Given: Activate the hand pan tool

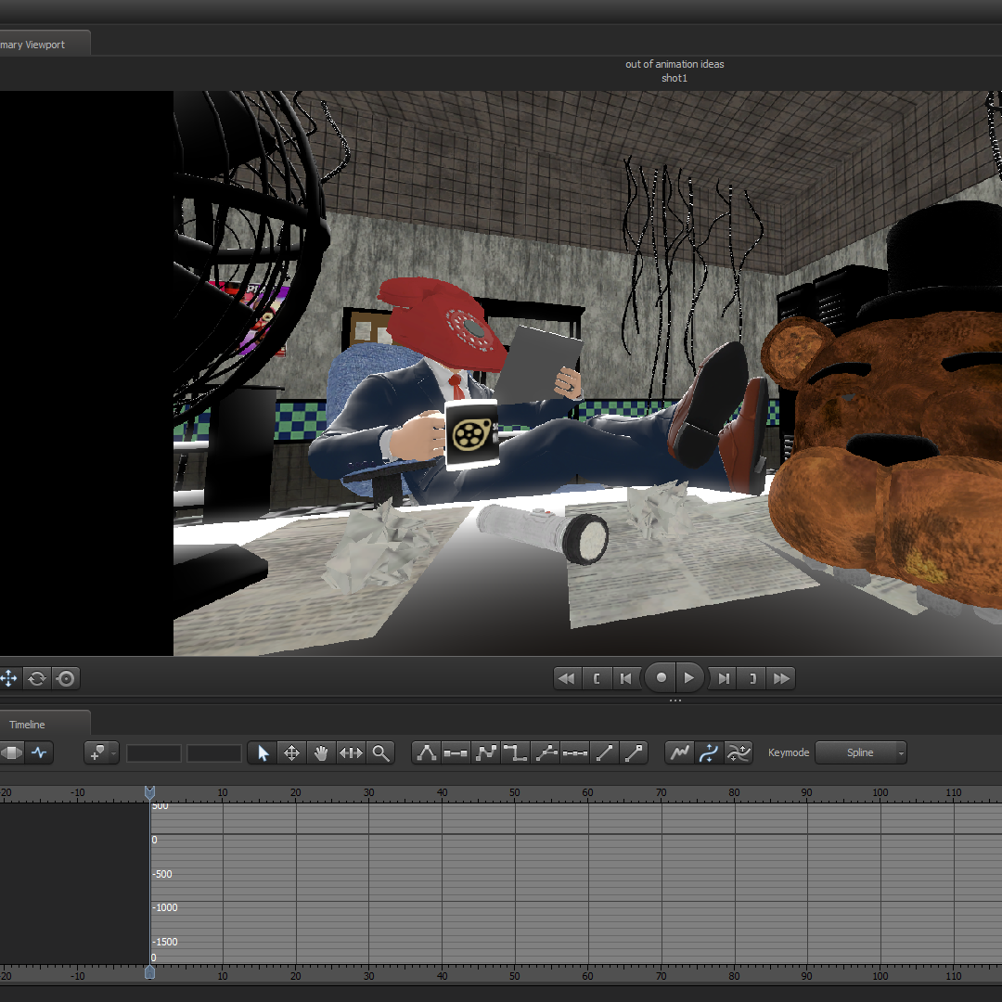Looking at the screenshot, I should coord(321,753).
